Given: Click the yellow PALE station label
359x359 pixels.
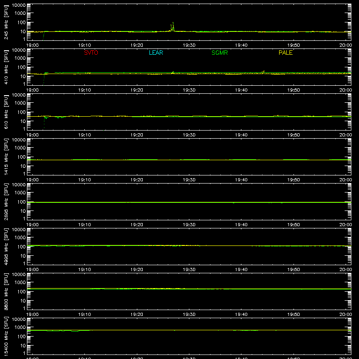Looking at the screenshot, I should tap(285, 53).
